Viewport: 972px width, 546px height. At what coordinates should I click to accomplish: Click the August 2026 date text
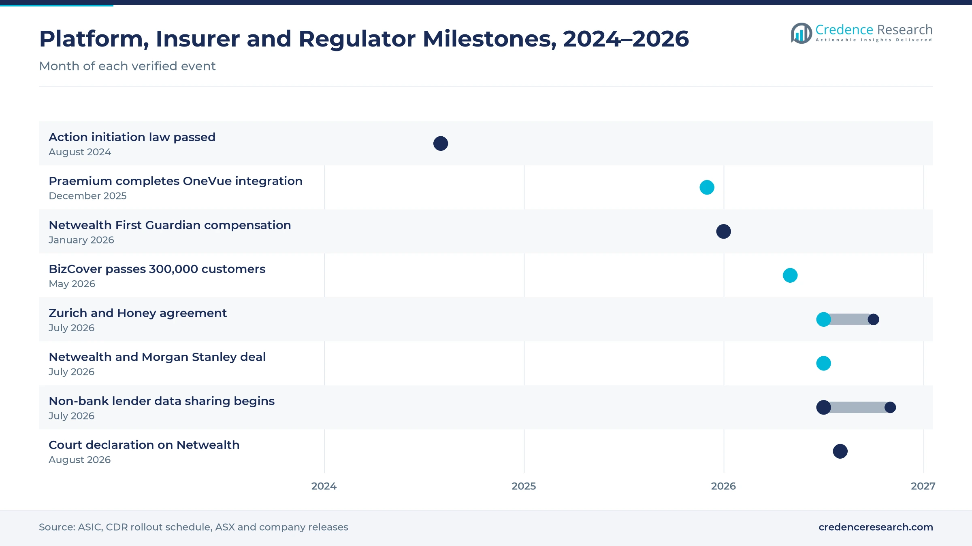point(80,460)
